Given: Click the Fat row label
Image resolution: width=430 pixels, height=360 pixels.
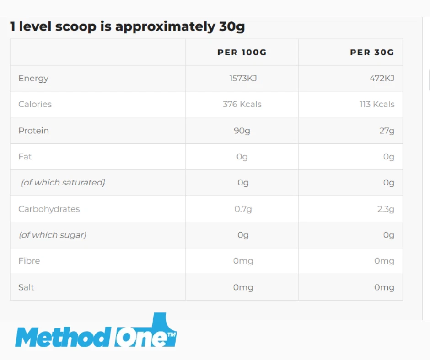Looking at the screenshot, I should (25, 157).
